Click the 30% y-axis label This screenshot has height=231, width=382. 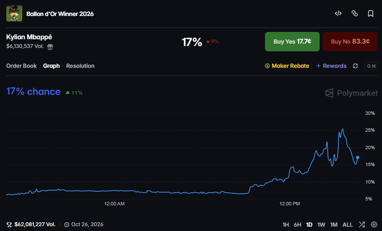(370, 113)
